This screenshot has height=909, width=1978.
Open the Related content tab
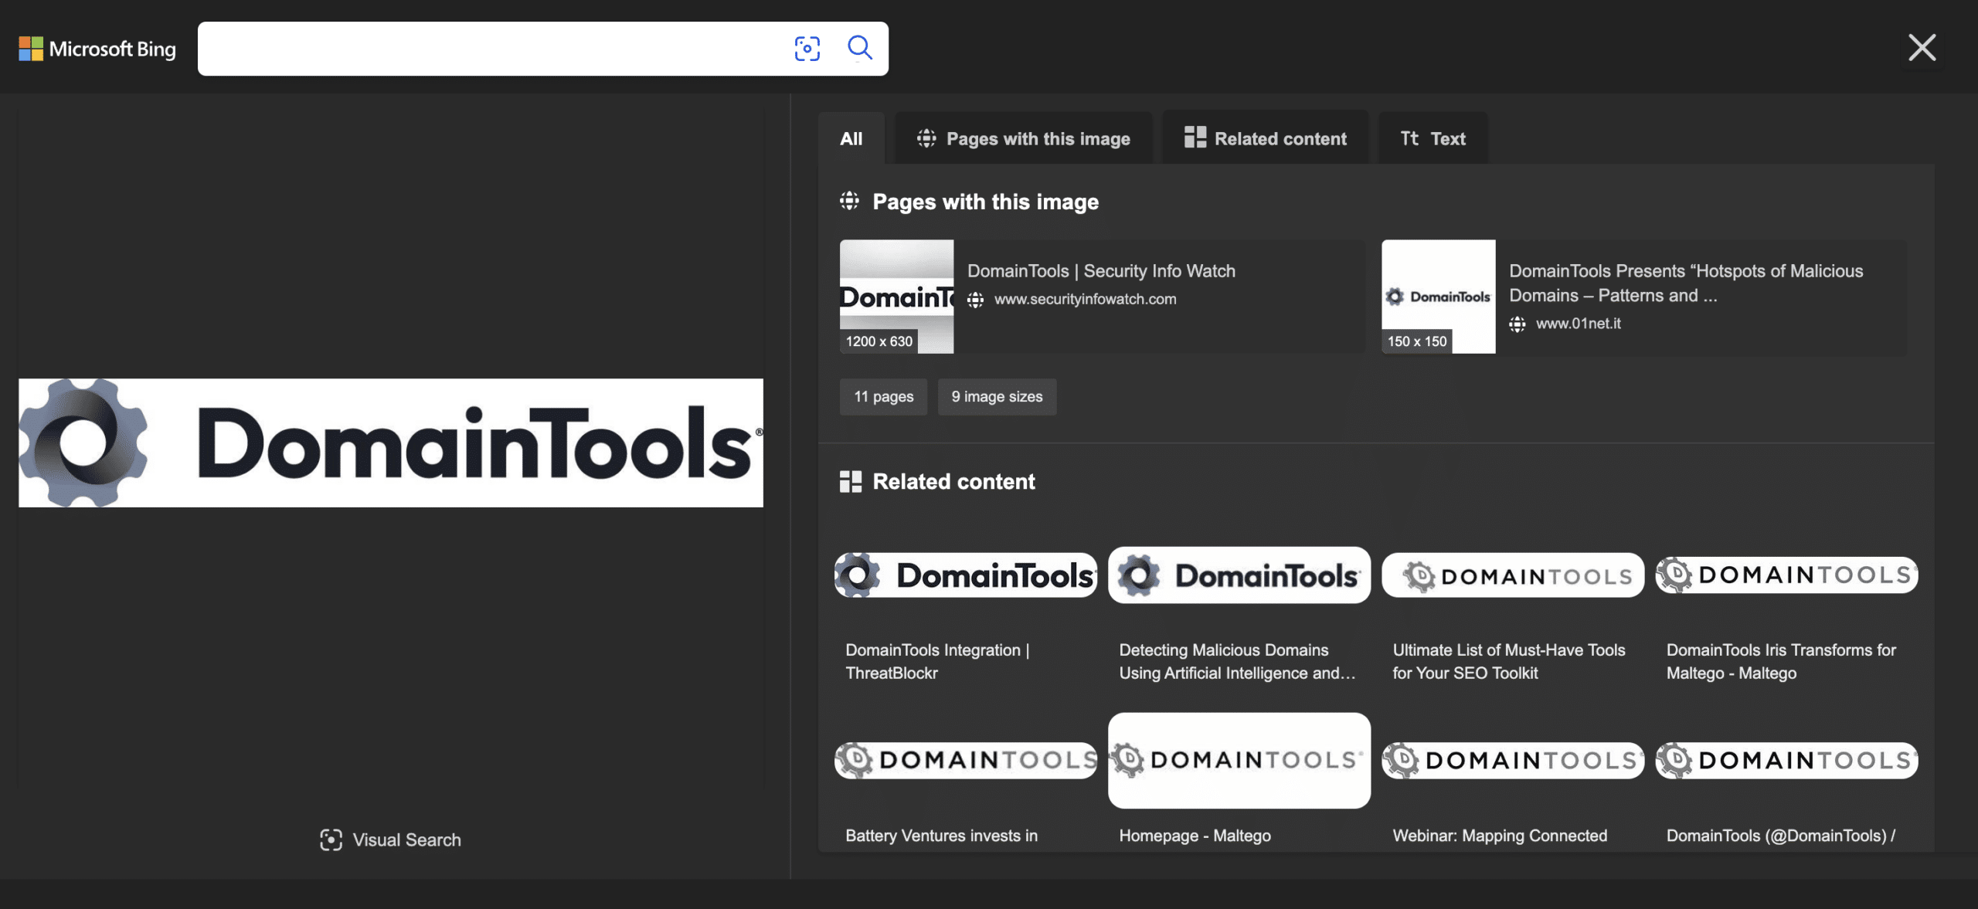[x=1265, y=139]
